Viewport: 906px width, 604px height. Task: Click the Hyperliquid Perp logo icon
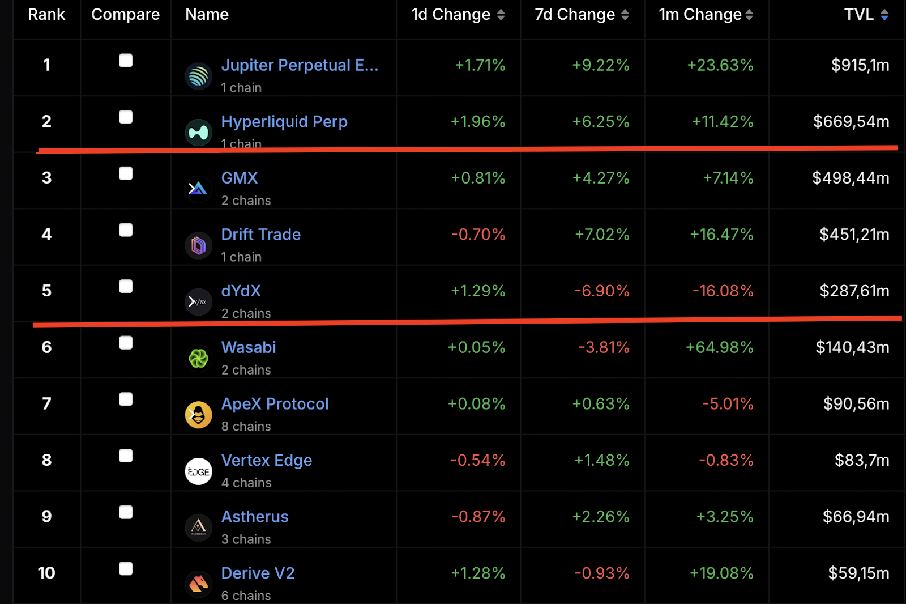199,133
